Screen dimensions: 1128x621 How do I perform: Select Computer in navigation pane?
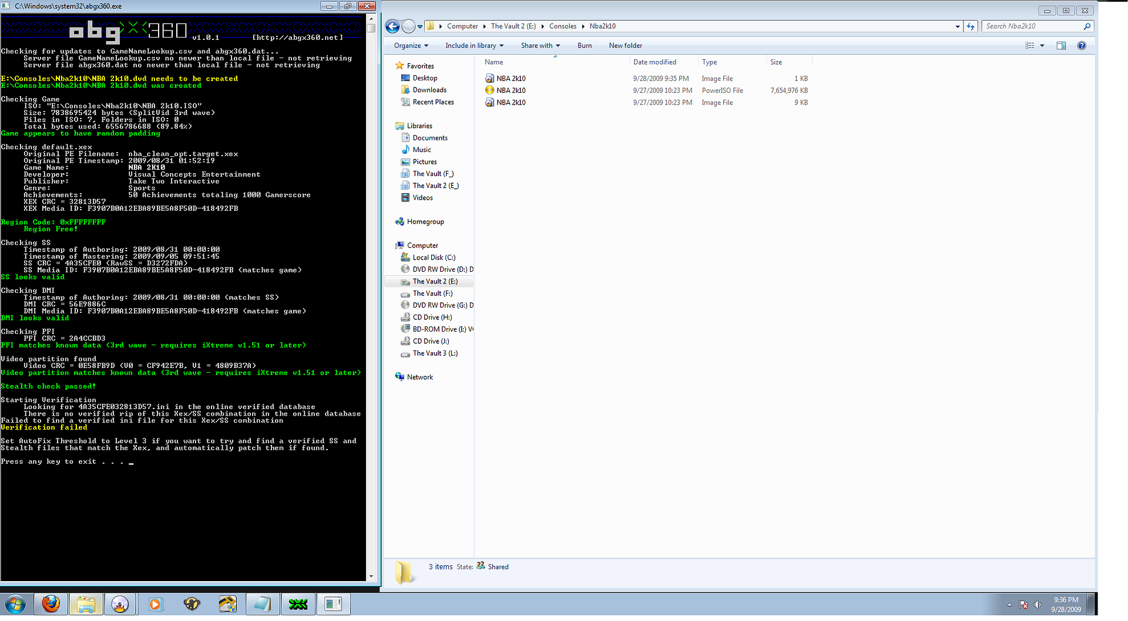(422, 246)
